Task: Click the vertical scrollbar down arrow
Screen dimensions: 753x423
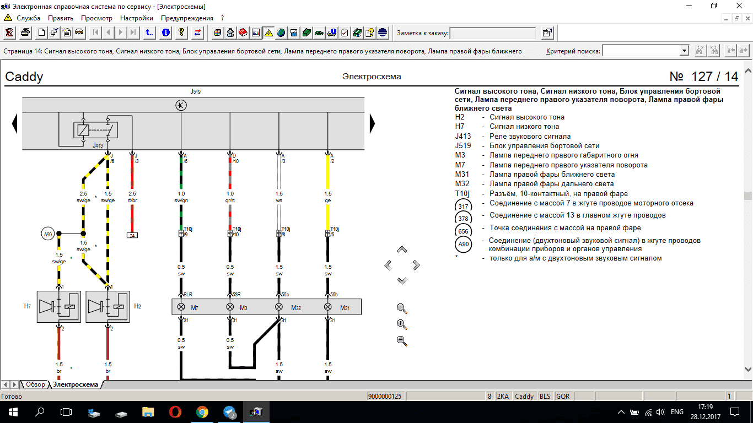Action: click(748, 370)
